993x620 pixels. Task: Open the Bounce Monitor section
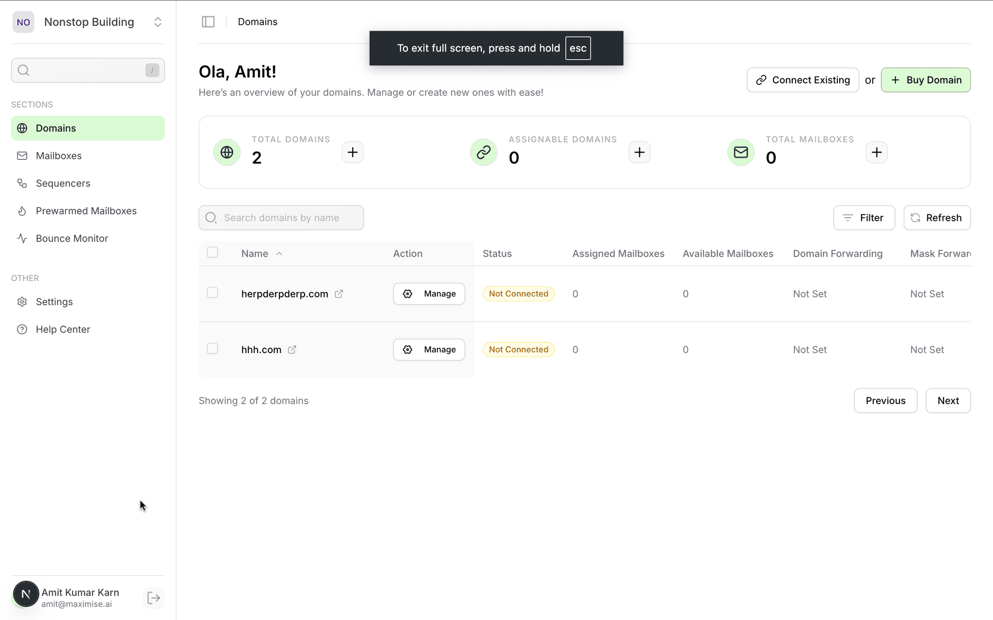[x=88, y=238]
